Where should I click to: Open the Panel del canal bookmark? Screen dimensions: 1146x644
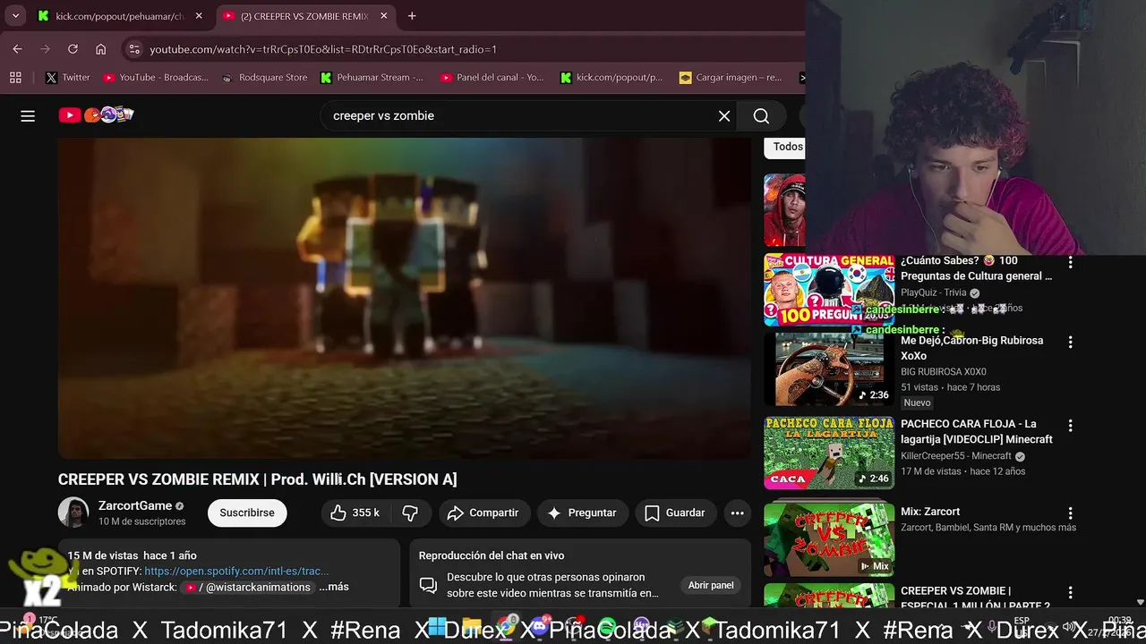(x=492, y=78)
